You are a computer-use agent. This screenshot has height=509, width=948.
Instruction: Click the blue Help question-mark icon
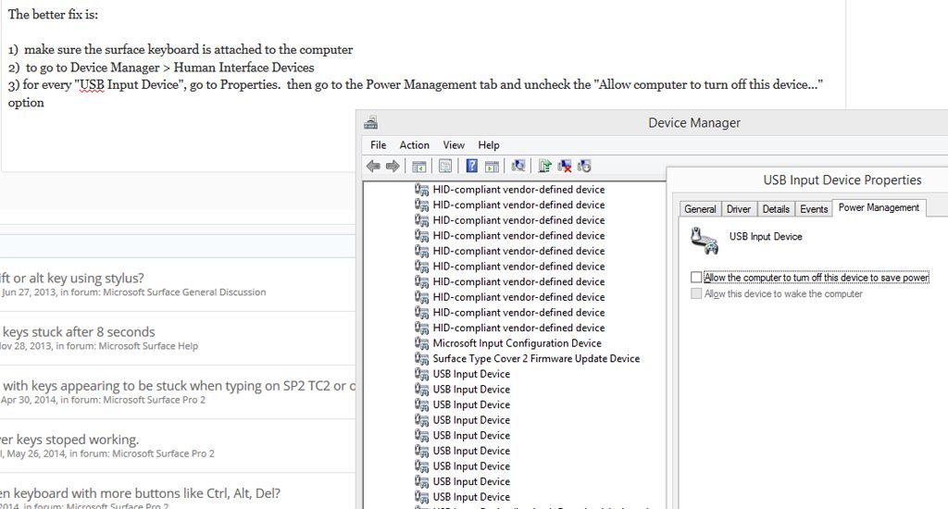pyautogui.click(x=471, y=167)
